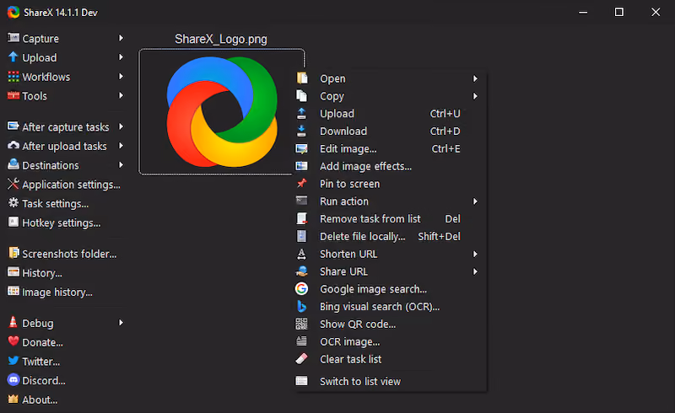675x413 pixels.
Task: Click the Workflows grid icon
Action: point(13,77)
